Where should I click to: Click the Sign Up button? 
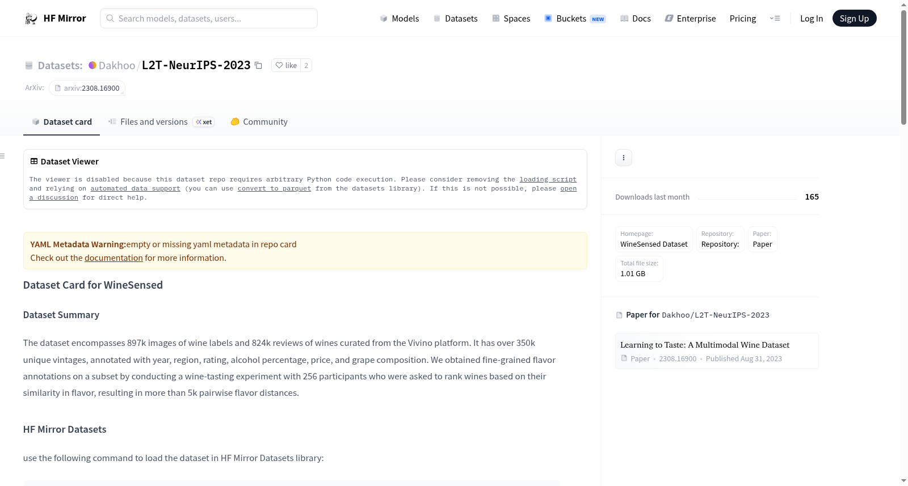pos(855,18)
